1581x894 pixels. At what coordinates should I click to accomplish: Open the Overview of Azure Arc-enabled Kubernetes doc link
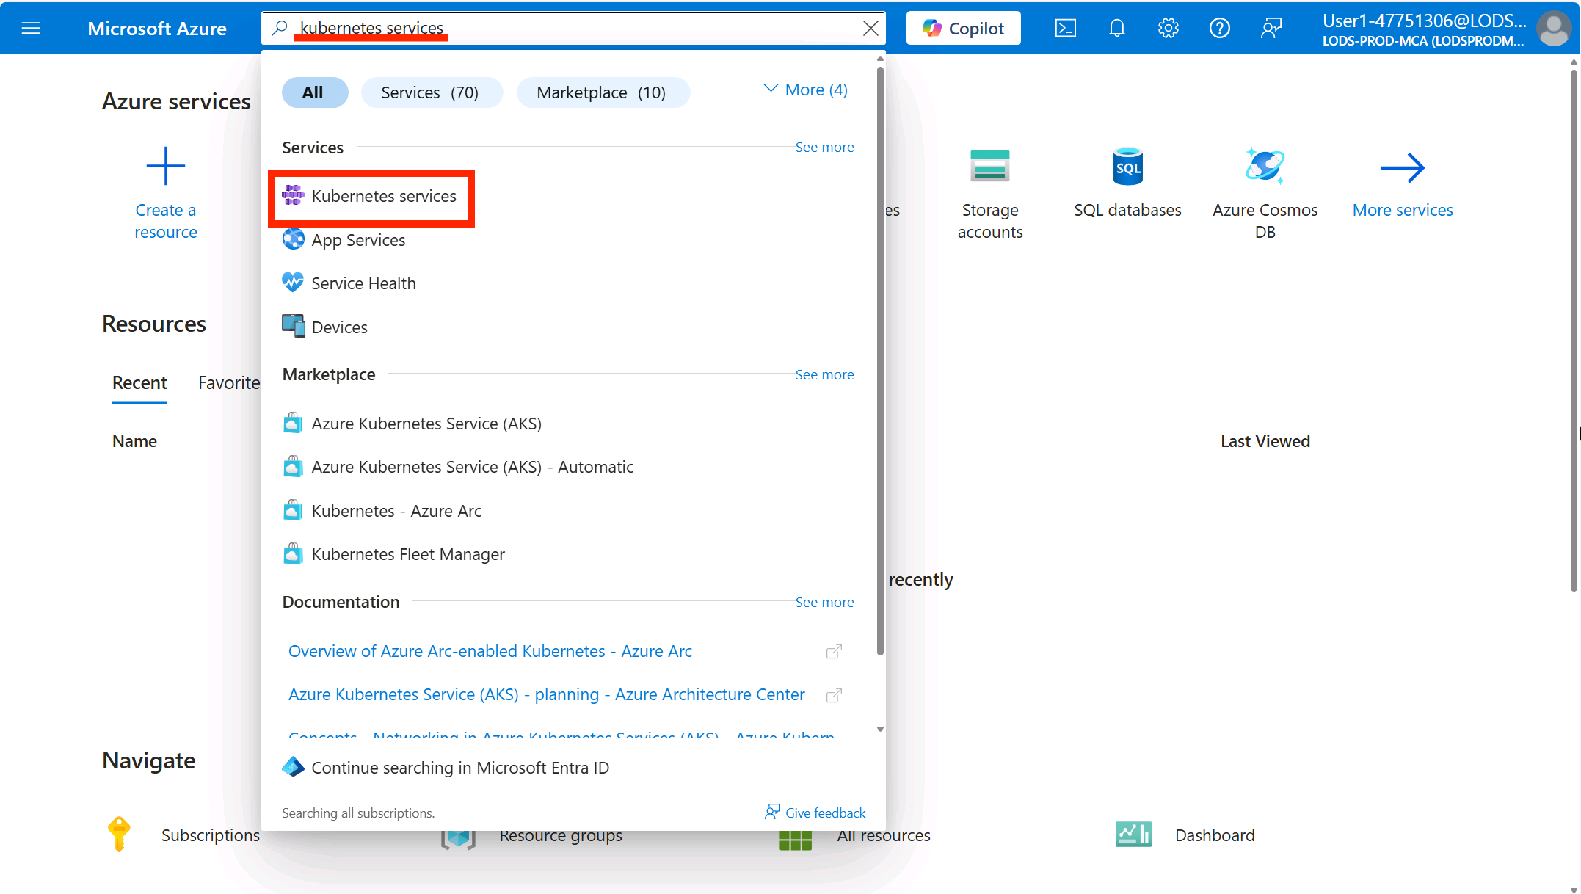click(x=490, y=651)
